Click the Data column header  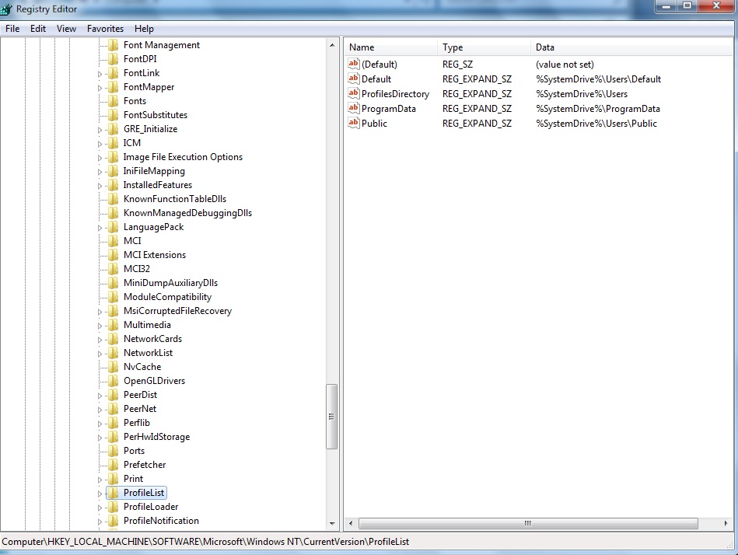click(x=631, y=47)
